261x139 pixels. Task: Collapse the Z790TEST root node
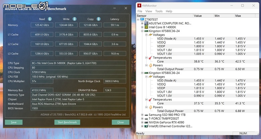tap(138, 19)
